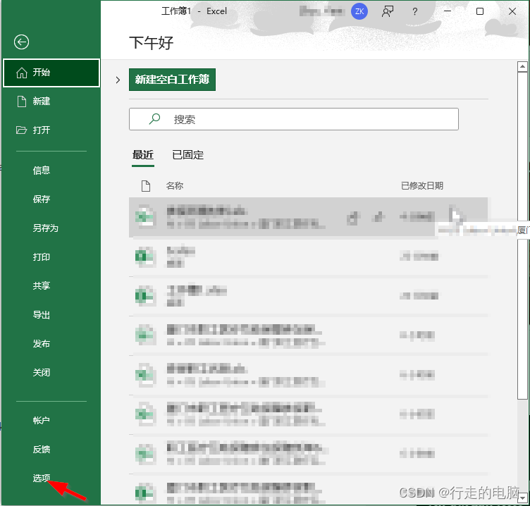Sort files by 已修改日期 column header
The width and height of the screenshot is (530, 506).
coord(422,185)
